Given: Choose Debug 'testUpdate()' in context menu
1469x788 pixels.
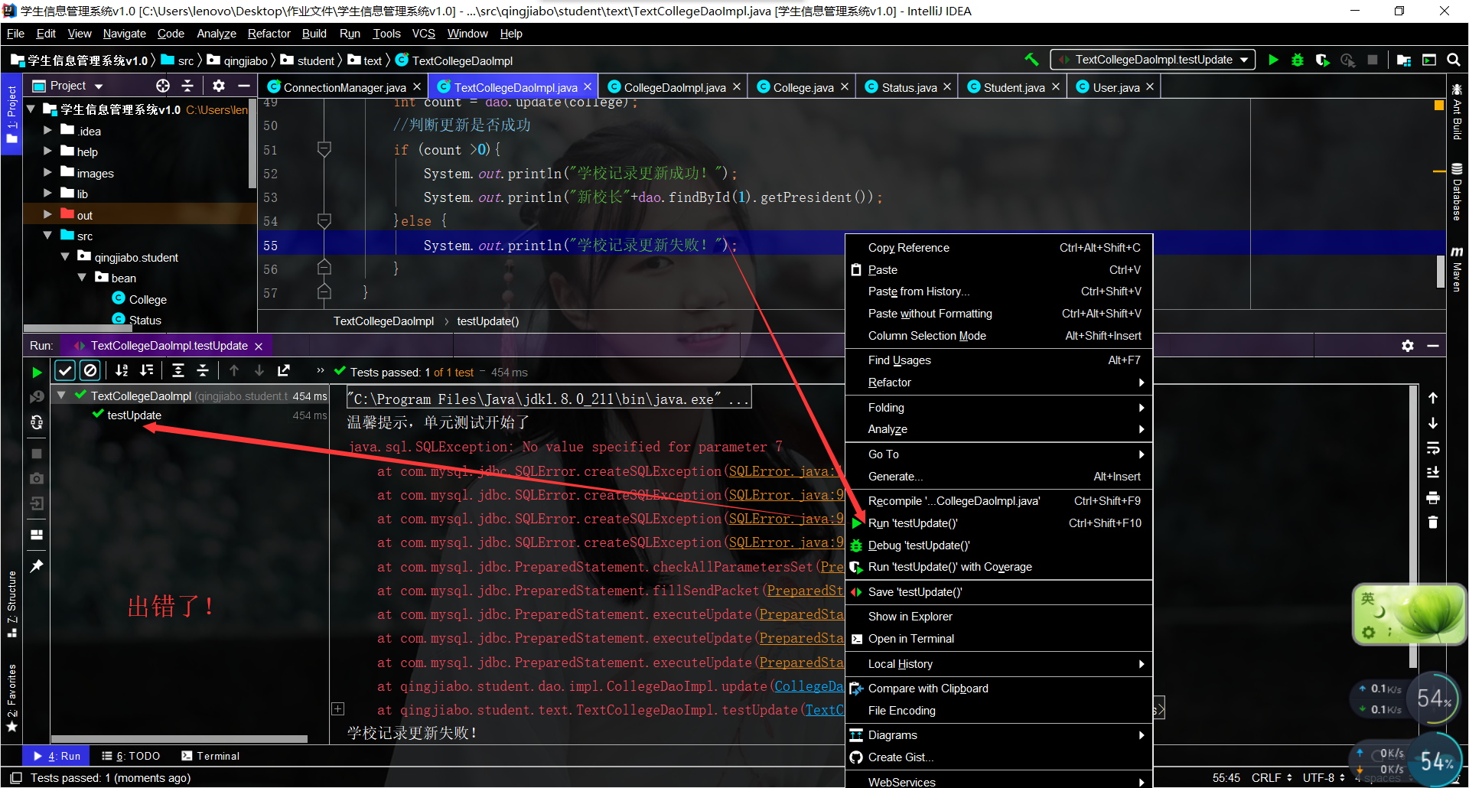Looking at the screenshot, I should 998,545.
